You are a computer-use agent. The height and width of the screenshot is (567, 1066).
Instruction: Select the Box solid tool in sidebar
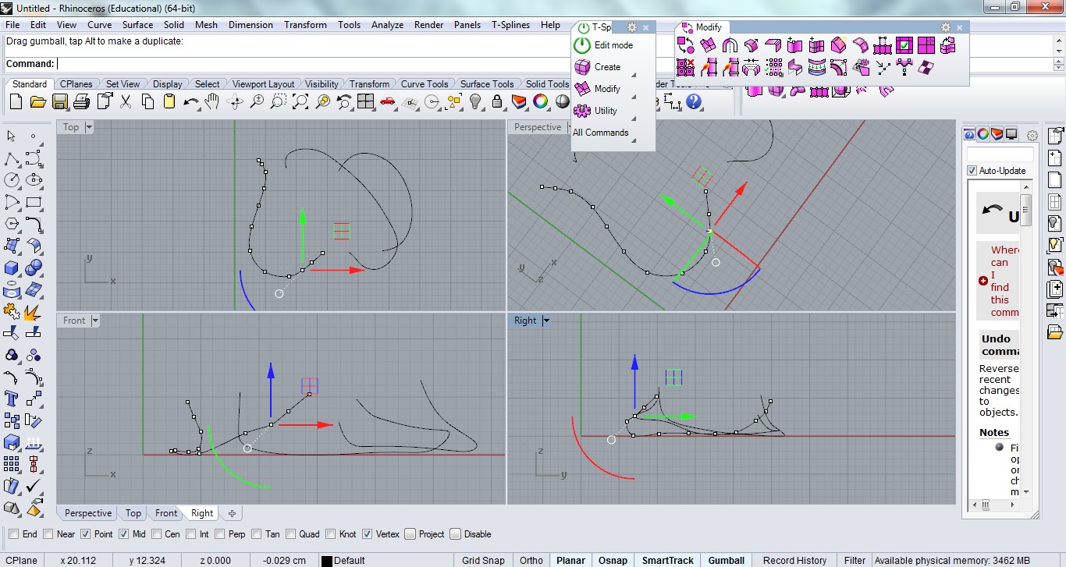[x=12, y=268]
